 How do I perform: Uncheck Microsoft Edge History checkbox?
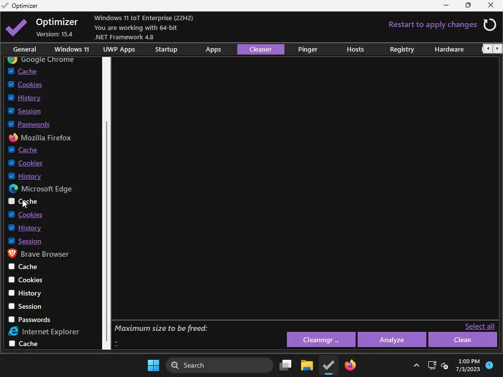point(12,228)
